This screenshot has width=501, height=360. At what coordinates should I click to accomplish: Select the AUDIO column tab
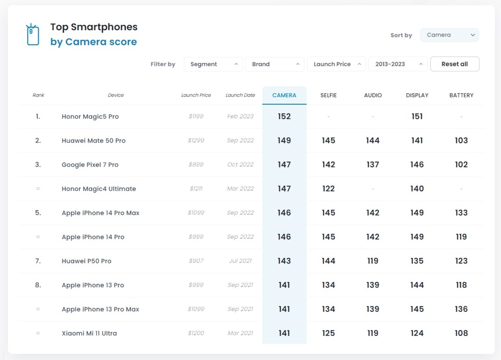pyautogui.click(x=373, y=95)
